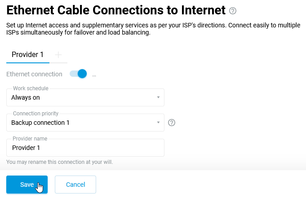
Task: Click the "Work schedule" field label
Action: (31, 88)
